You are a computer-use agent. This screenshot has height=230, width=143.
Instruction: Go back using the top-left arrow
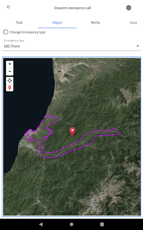coord(9,7)
